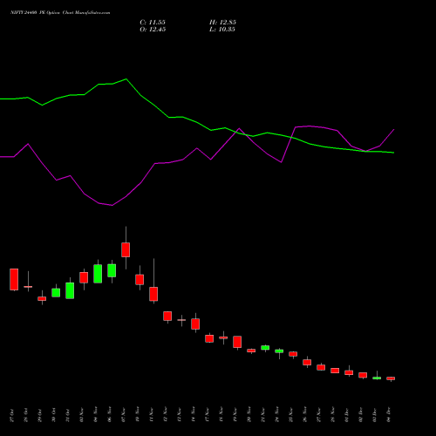Click the 20 Nov date label
The height and width of the screenshot is (436, 436).
(249, 415)
